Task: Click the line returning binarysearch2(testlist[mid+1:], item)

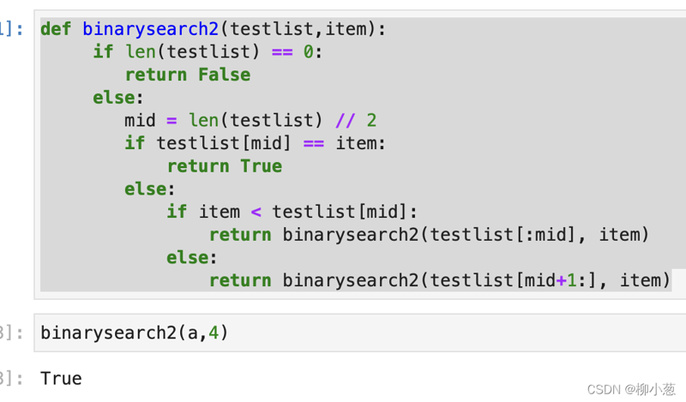Action: 440,280
